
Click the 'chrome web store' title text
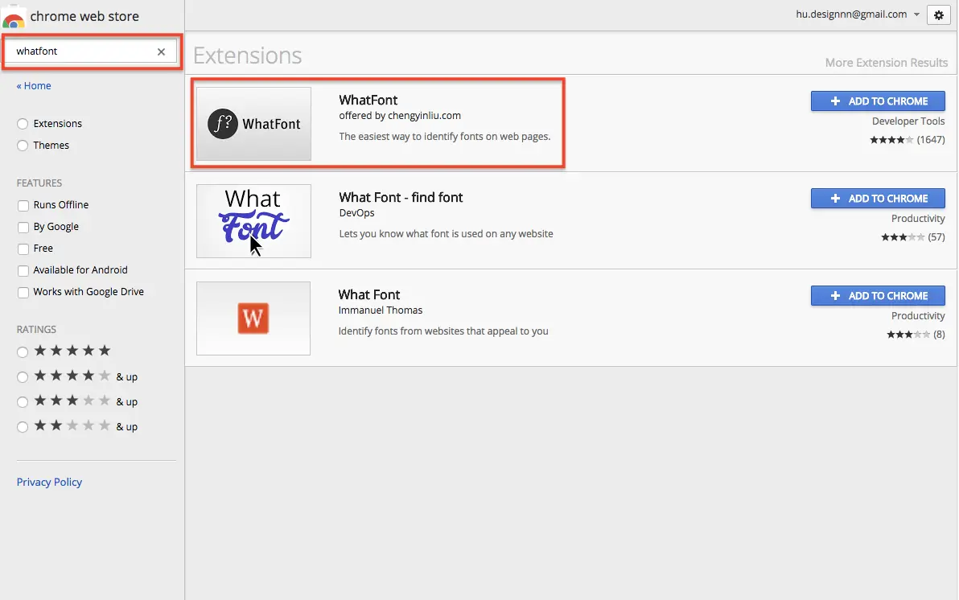click(84, 17)
